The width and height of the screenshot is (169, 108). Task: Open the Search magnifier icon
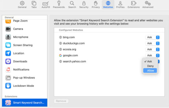tap(72, 3)
